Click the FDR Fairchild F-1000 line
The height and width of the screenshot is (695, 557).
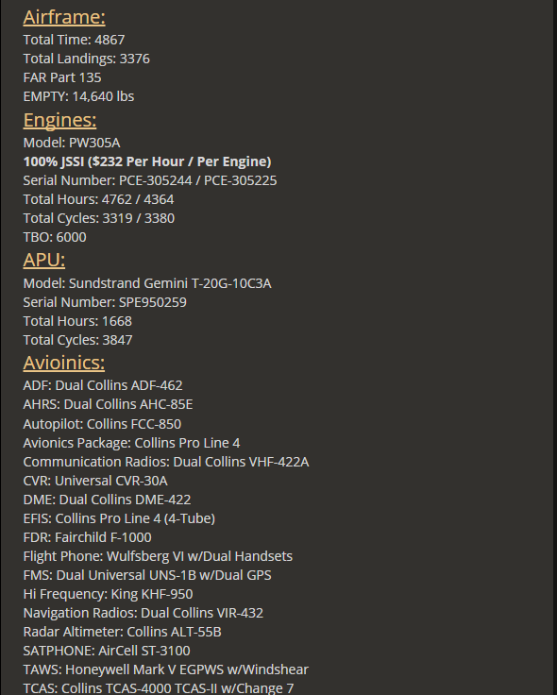pos(87,537)
